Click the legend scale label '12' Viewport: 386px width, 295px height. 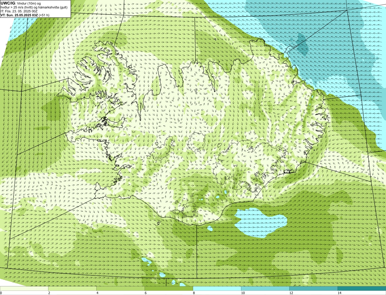(291, 293)
